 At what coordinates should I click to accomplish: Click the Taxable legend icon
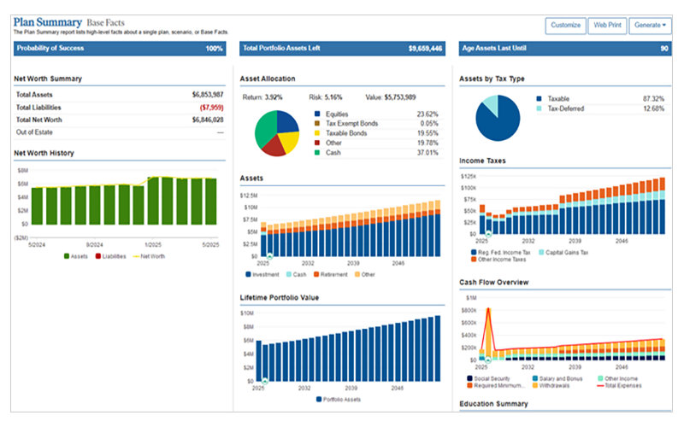click(x=539, y=99)
